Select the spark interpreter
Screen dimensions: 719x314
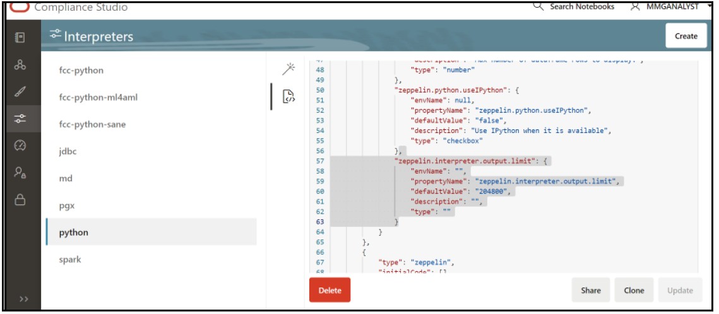(152, 260)
